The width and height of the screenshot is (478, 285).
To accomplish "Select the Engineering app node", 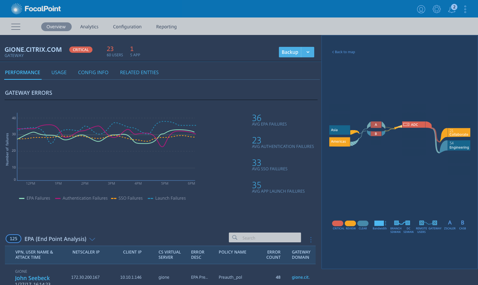I will point(459,145).
